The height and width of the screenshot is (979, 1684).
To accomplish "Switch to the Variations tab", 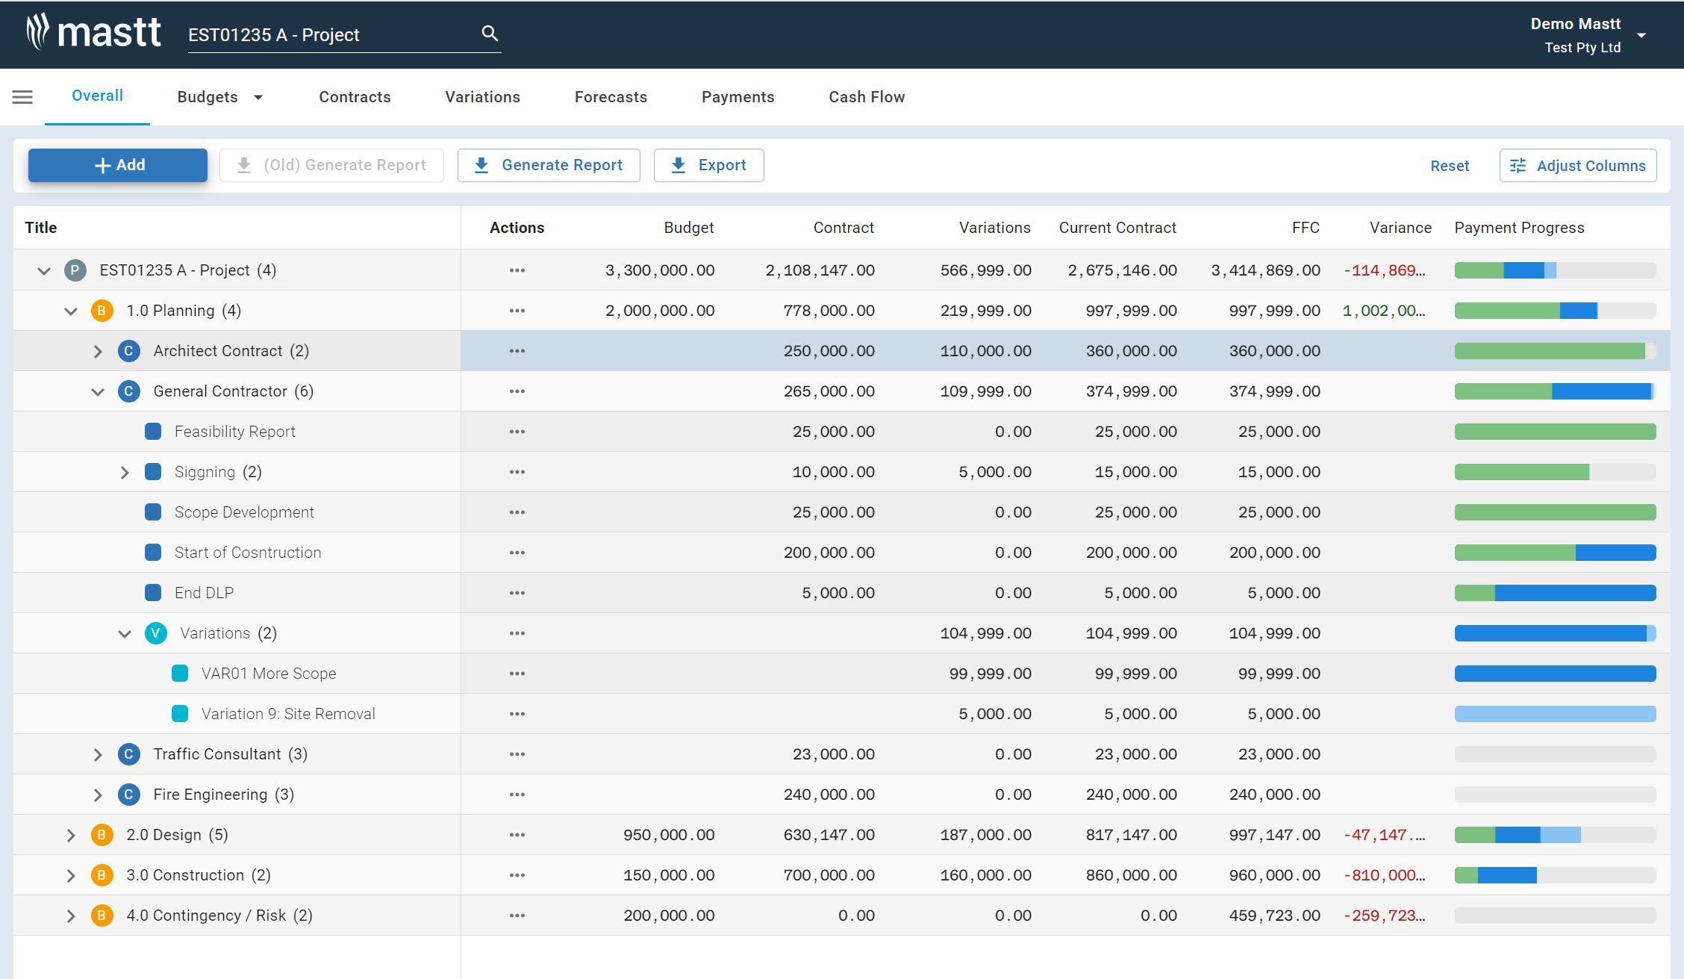I will pyautogui.click(x=482, y=97).
